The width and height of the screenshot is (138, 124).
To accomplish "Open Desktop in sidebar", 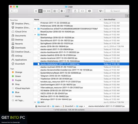I will coord(17,40).
